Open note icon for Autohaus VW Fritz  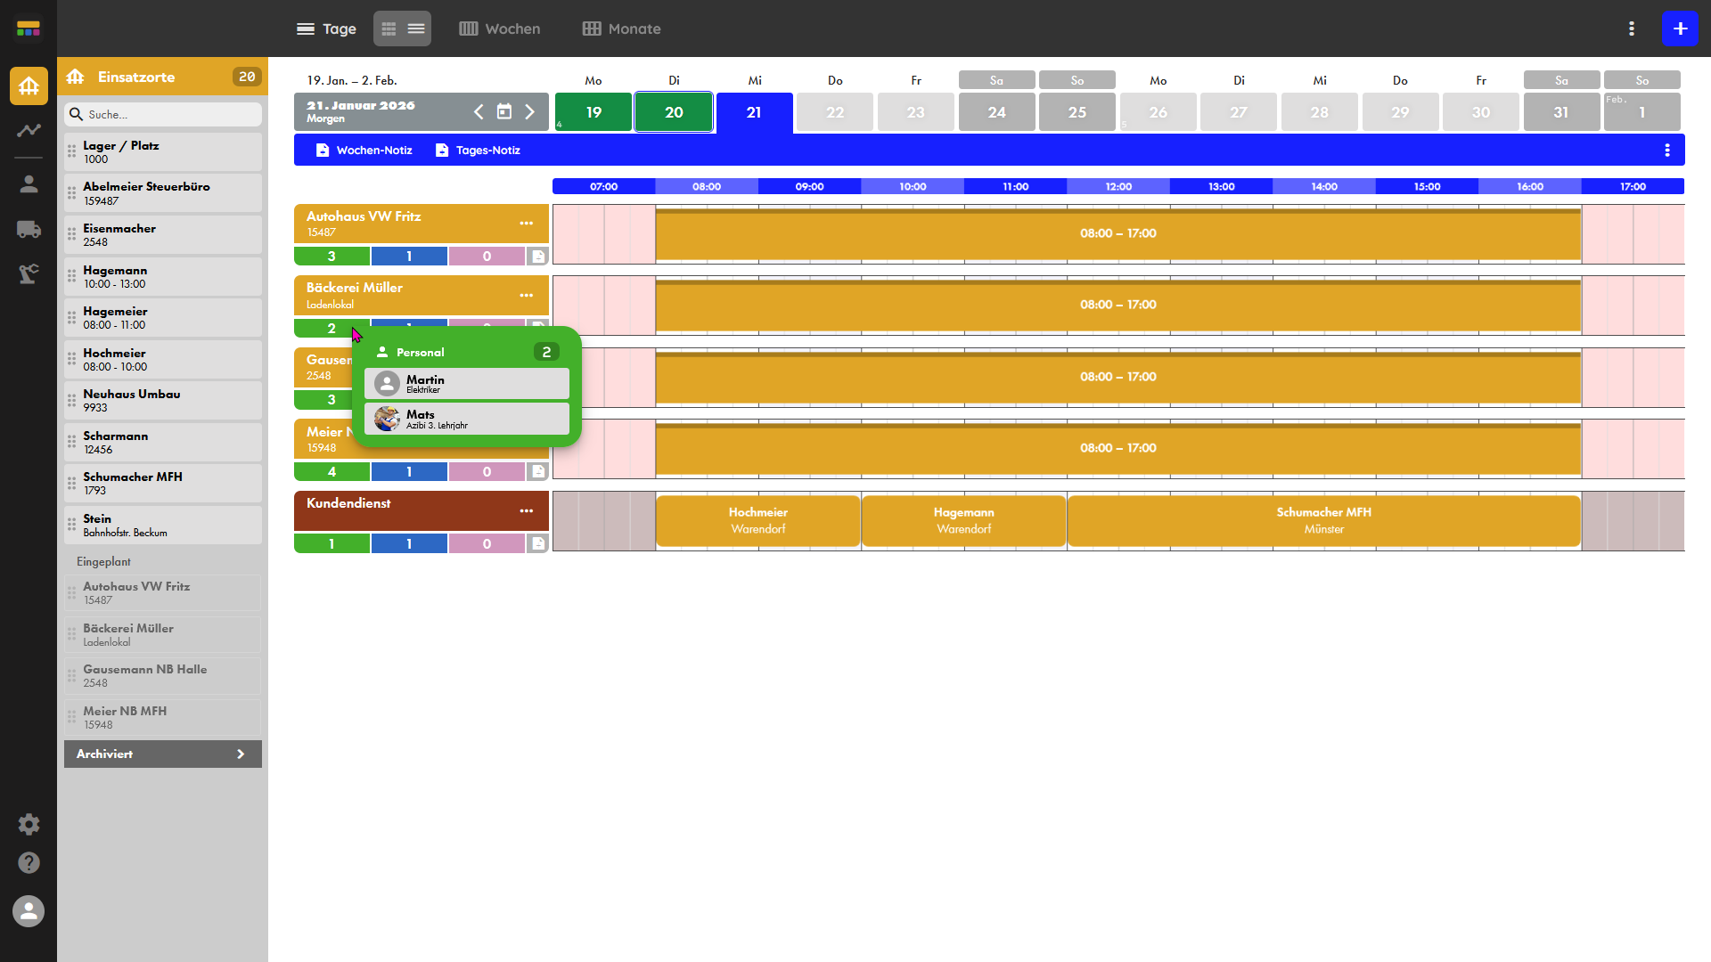click(x=537, y=257)
